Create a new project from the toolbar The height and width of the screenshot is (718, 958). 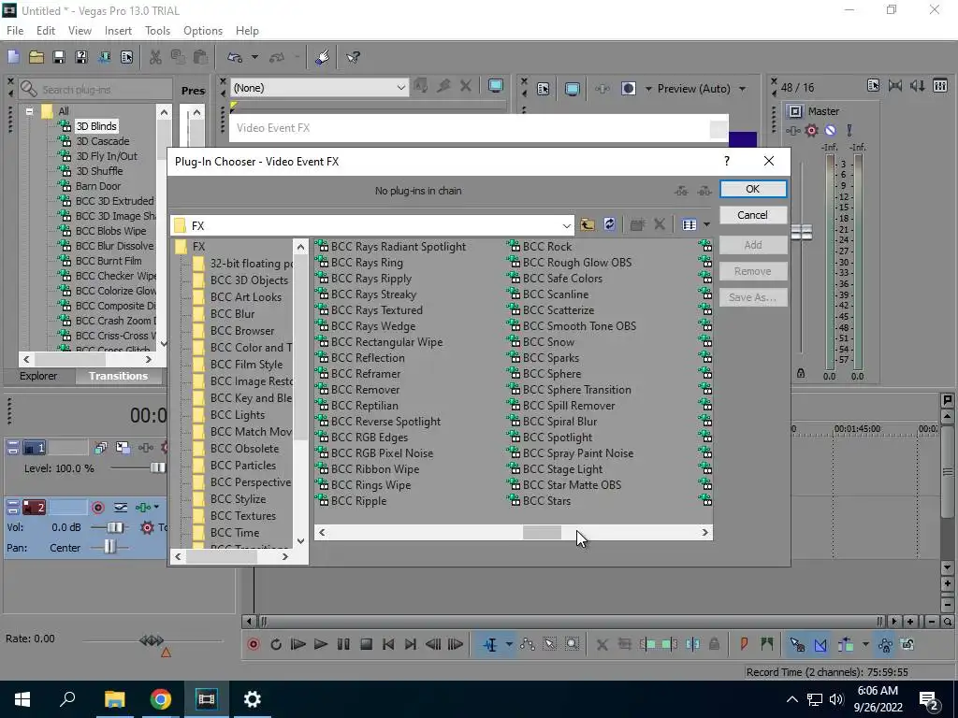coord(13,57)
